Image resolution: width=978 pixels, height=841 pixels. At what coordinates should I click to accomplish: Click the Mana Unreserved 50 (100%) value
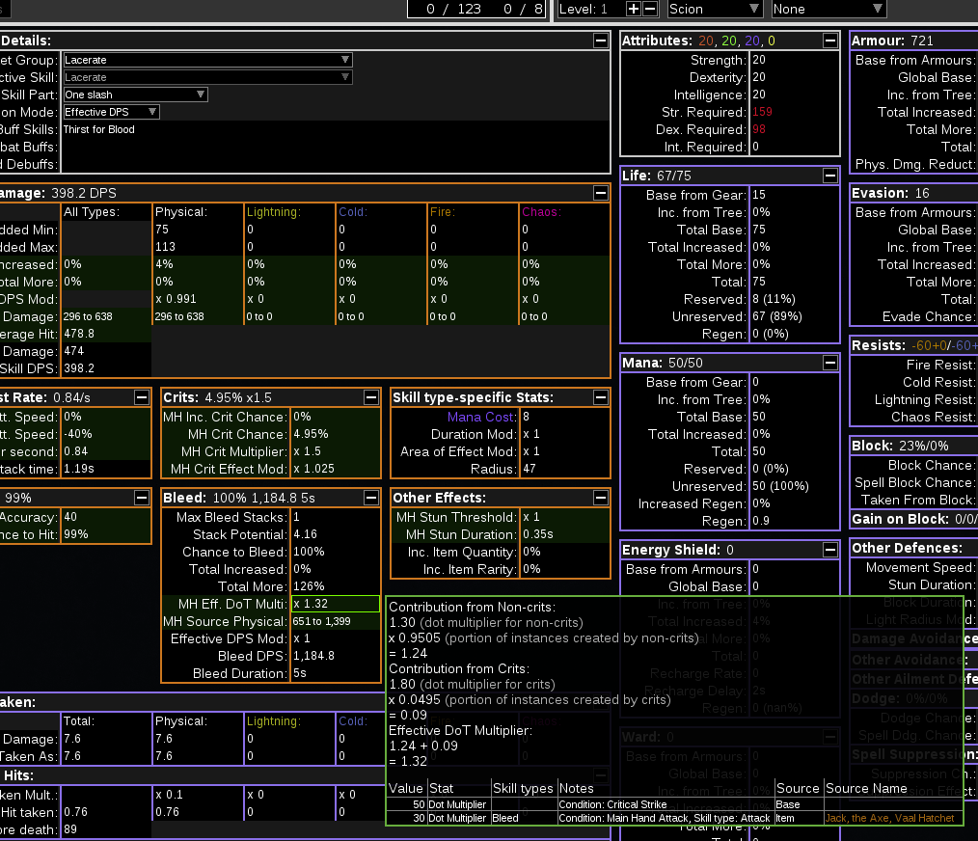[780, 487]
